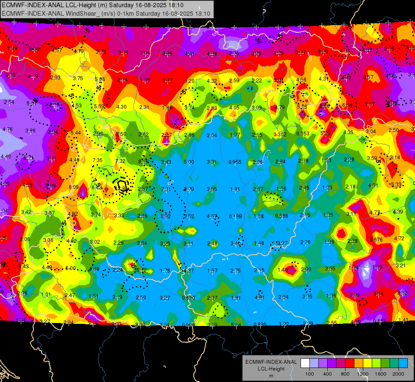Click the wind shear value 7.35

97,160
